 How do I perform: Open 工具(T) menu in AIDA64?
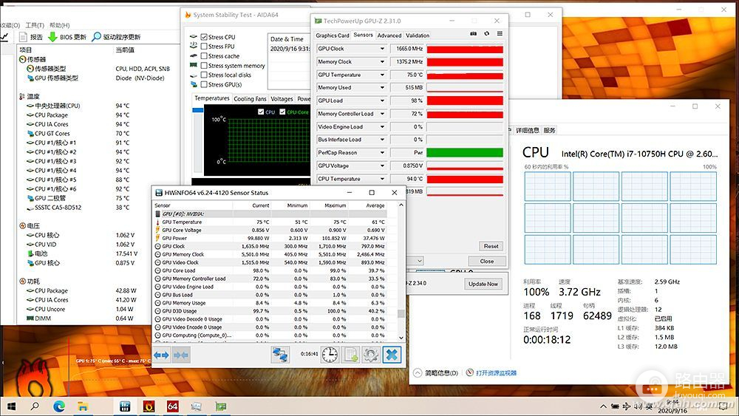point(35,25)
